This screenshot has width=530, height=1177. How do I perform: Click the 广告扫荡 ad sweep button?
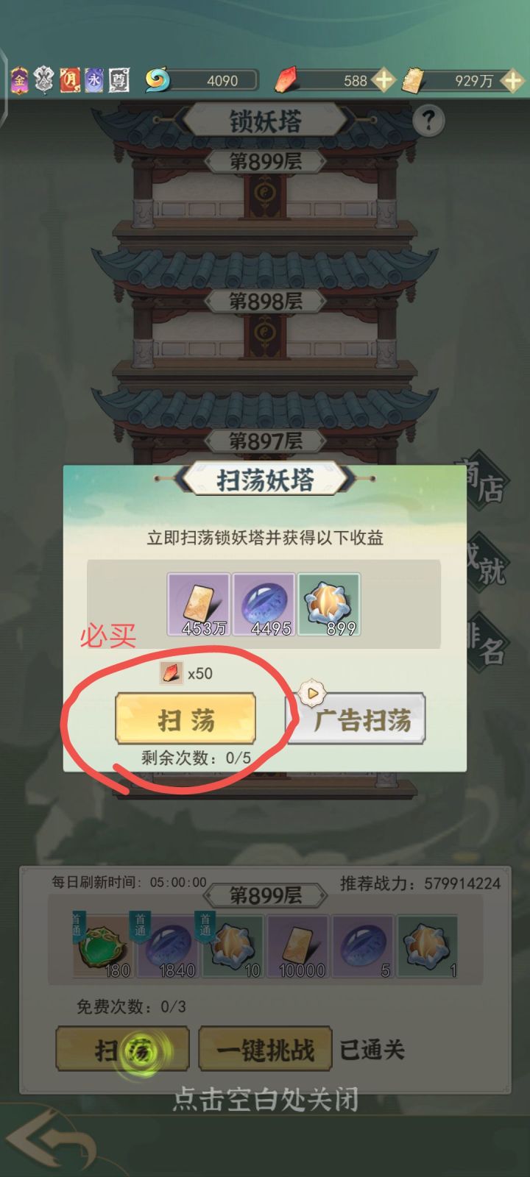tap(356, 719)
